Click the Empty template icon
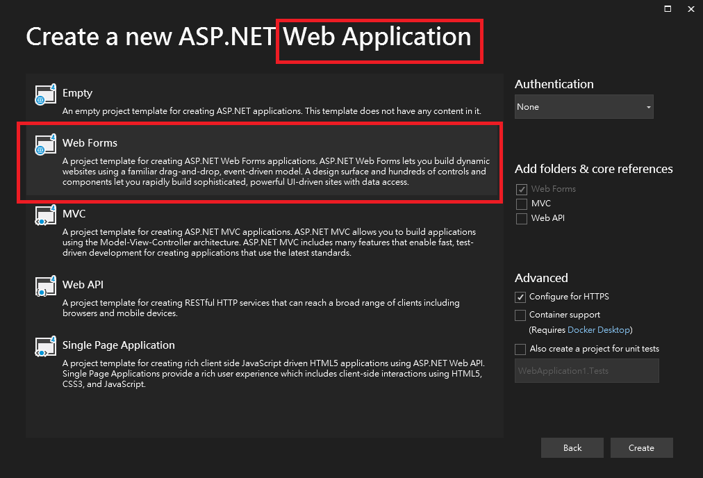Screen dimensions: 703x478 pyautogui.click(x=45, y=94)
